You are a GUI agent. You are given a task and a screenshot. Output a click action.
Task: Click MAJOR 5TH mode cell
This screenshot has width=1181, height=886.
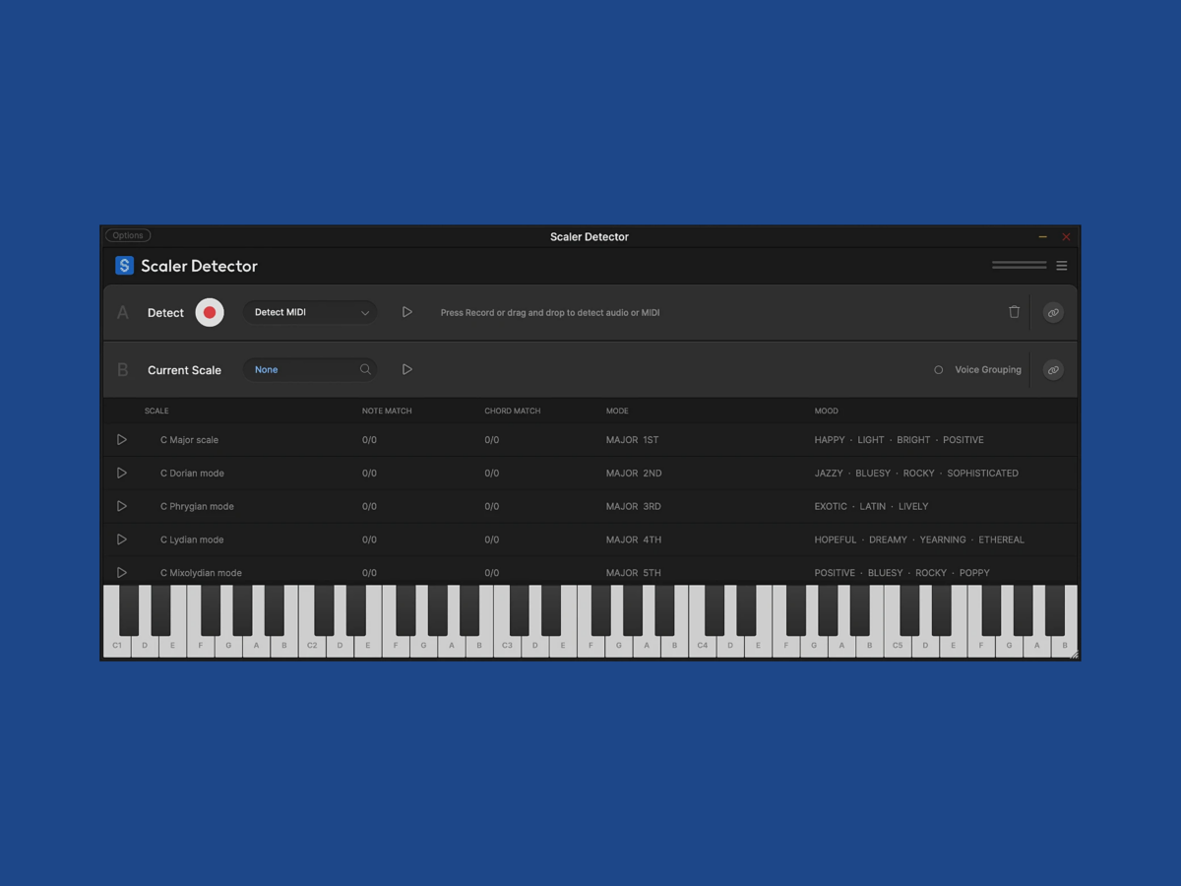pyautogui.click(x=634, y=573)
